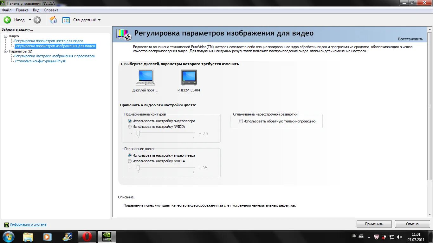This screenshot has height=243, width=433.
Task: Open the Back history dropdown arrow
Action: pyautogui.click(x=30, y=20)
